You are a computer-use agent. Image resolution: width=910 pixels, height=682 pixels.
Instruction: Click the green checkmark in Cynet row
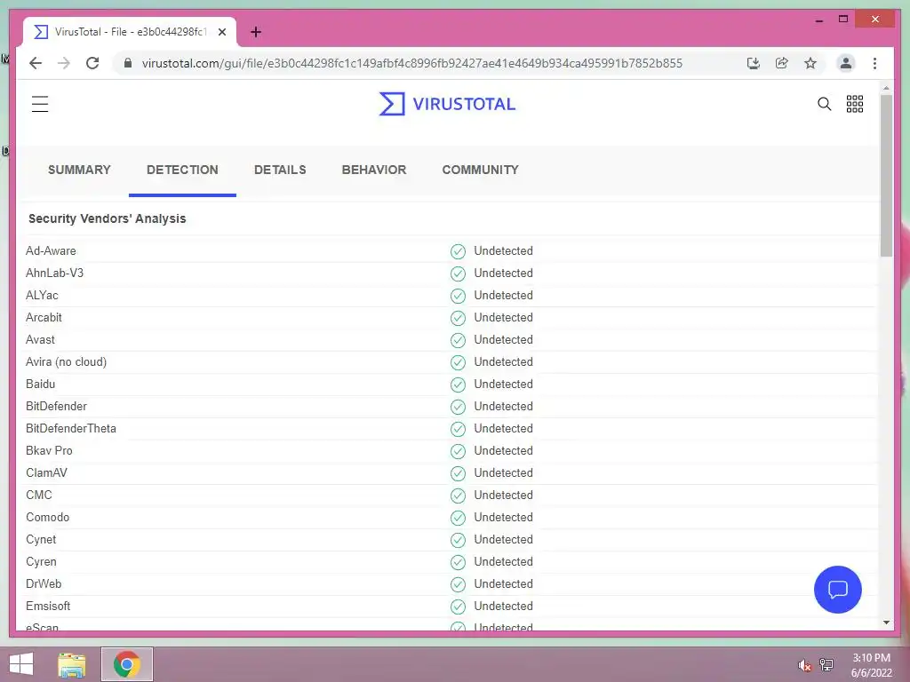pos(458,540)
